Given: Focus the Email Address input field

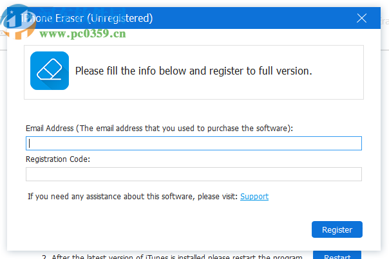Looking at the screenshot, I should pos(193,143).
